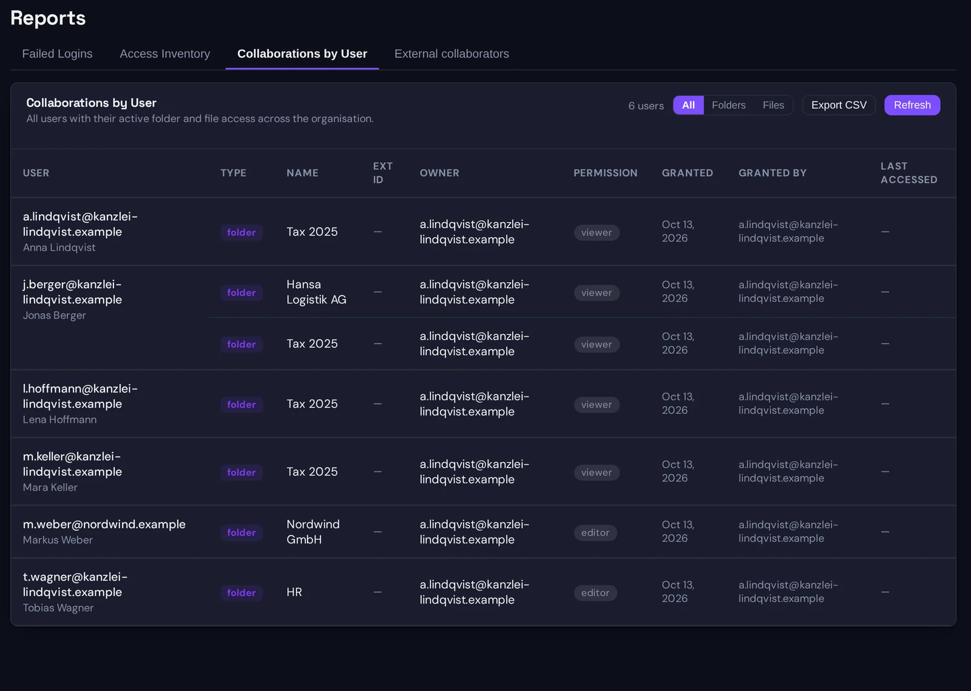Viewport: 971px width, 691px height.
Task: Click the GRANTED column header
Action: tap(687, 173)
